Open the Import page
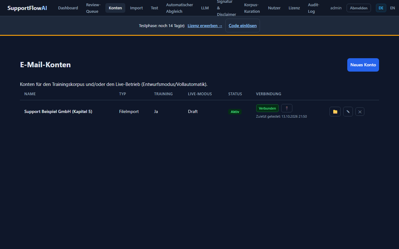Image resolution: width=399 pixels, height=249 pixels. [136, 8]
